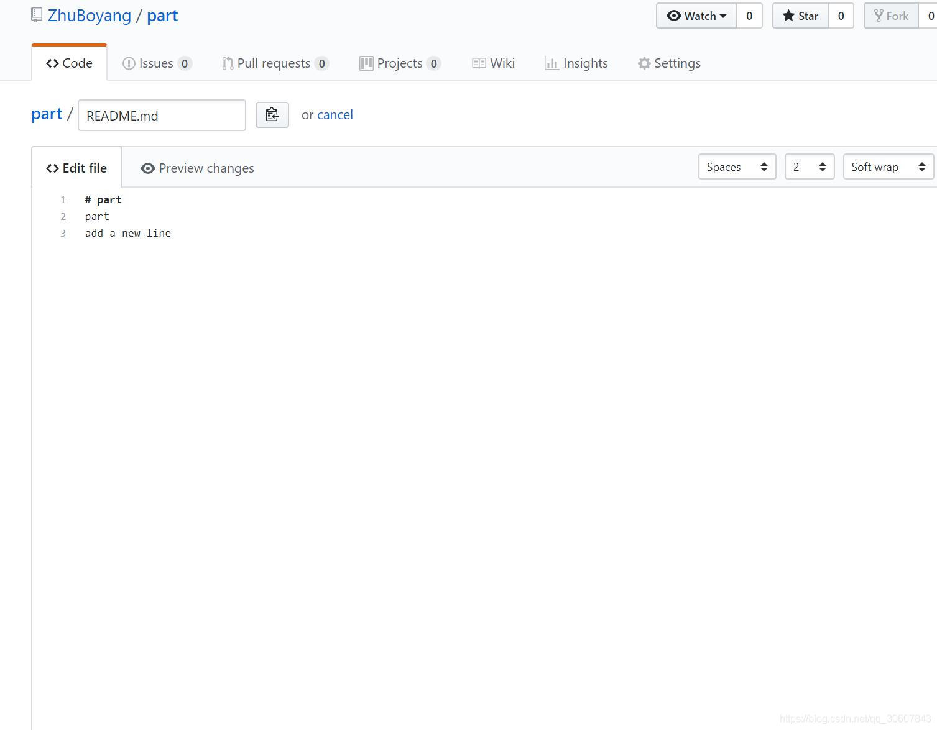
Task: Click the part breadcrumb link
Action: [x=47, y=114]
